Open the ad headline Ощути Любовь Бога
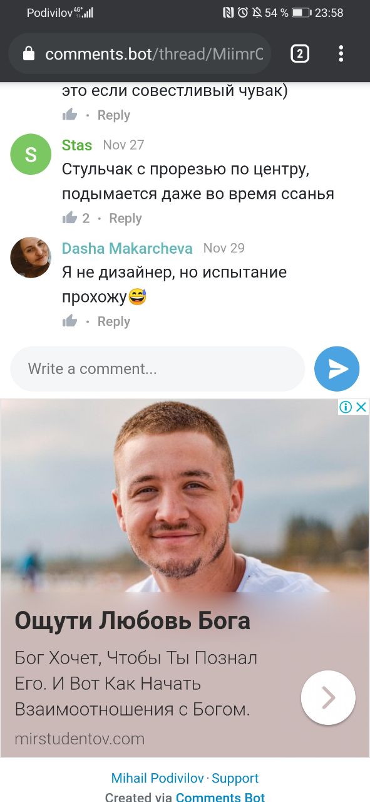 pyautogui.click(x=133, y=621)
